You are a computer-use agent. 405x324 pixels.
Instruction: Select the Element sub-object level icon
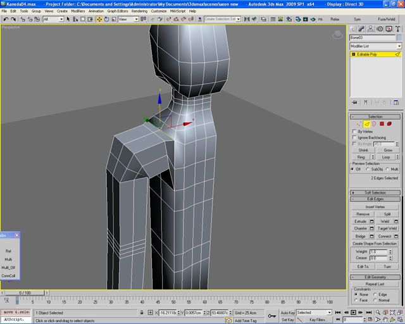click(x=389, y=124)
